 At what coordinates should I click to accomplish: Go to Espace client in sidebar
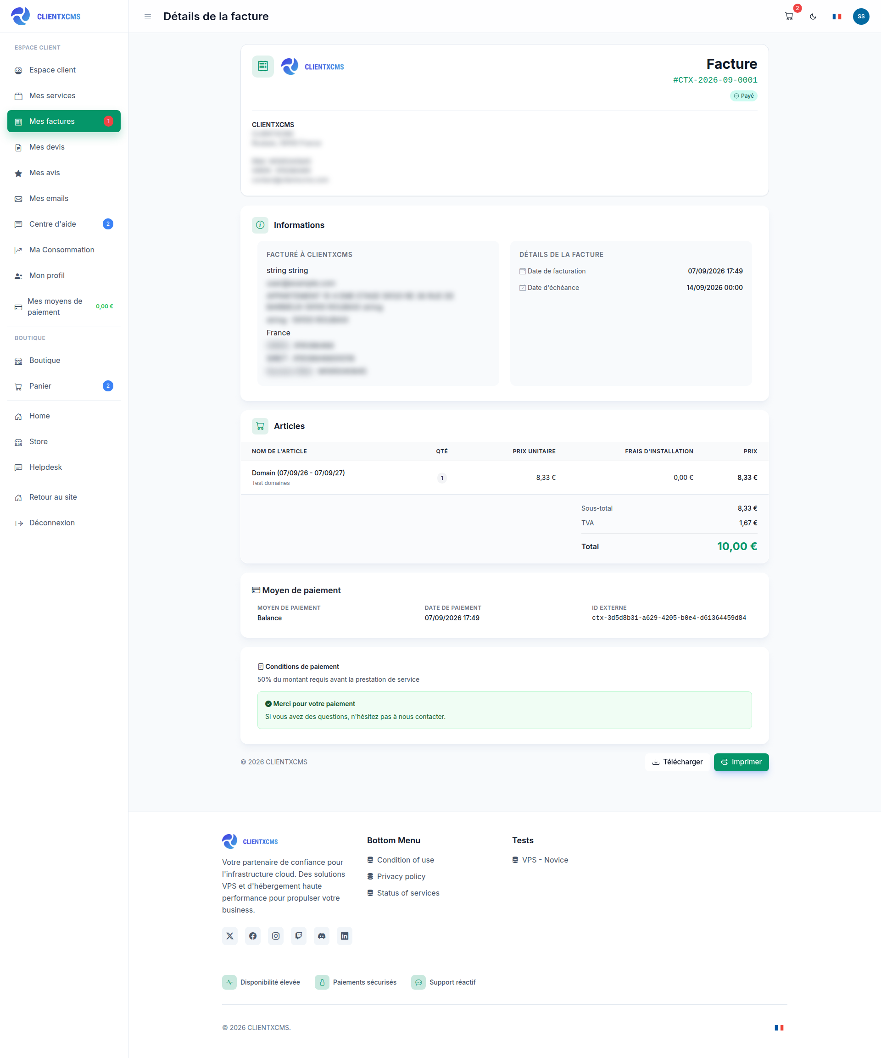64,70
